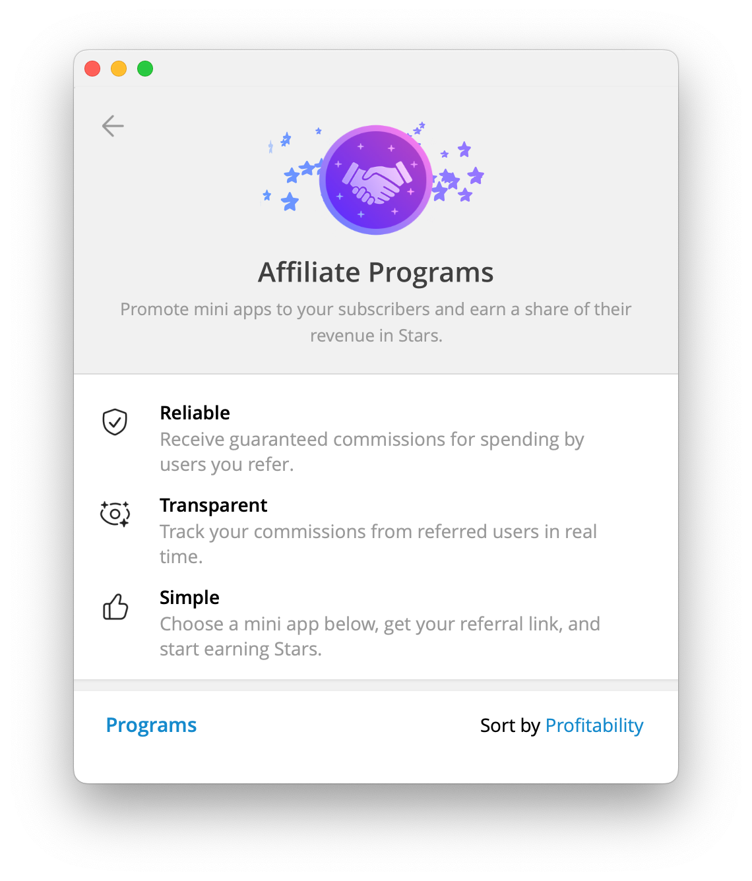Click the Transparent heading
This screenshot has width=752, height=881.
point(214,505)
